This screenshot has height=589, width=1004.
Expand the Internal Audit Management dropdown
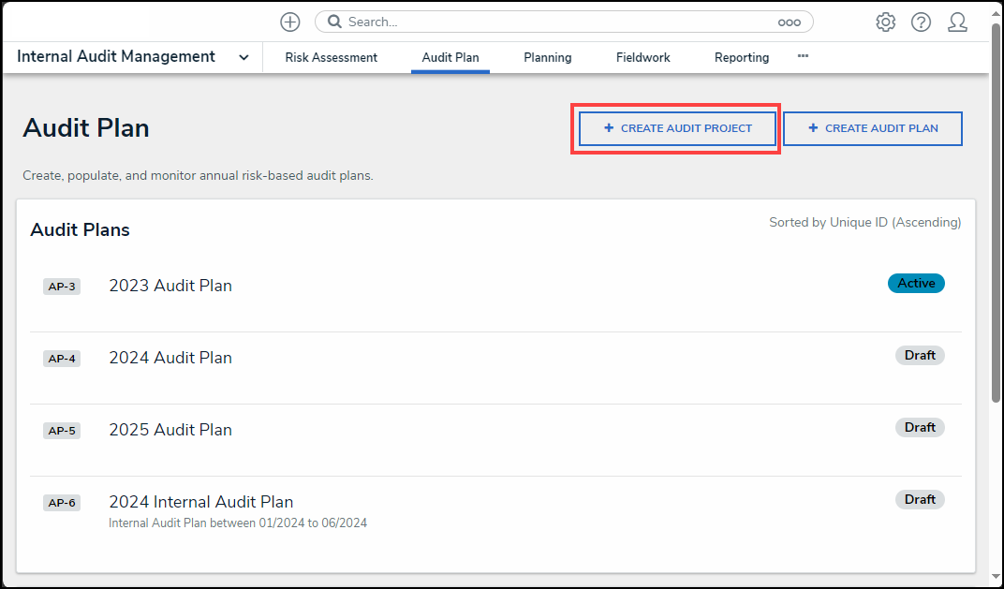[x=244, y=57]
